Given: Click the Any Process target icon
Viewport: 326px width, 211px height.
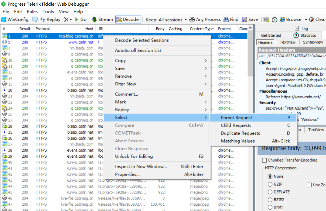Looking at the screenshot, I should click(x=192, y=19).
